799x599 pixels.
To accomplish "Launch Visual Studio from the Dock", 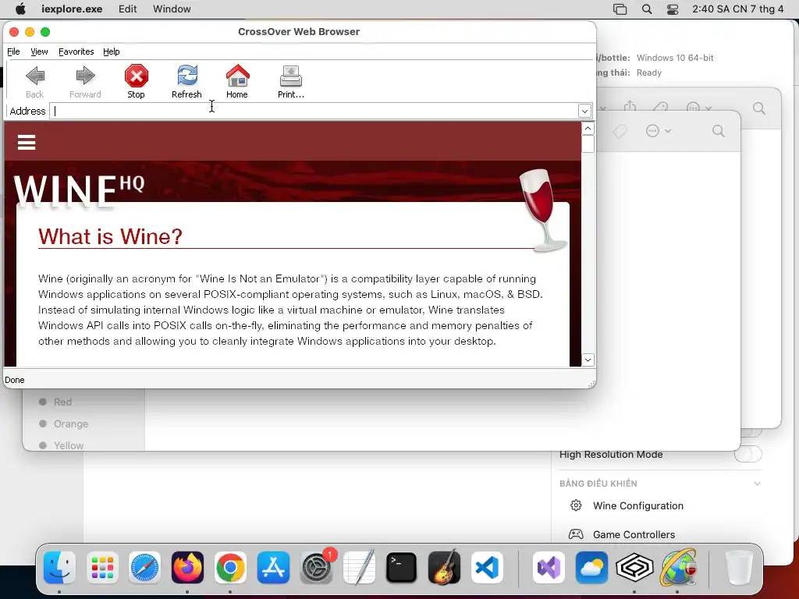I will [x=549, y=568].
